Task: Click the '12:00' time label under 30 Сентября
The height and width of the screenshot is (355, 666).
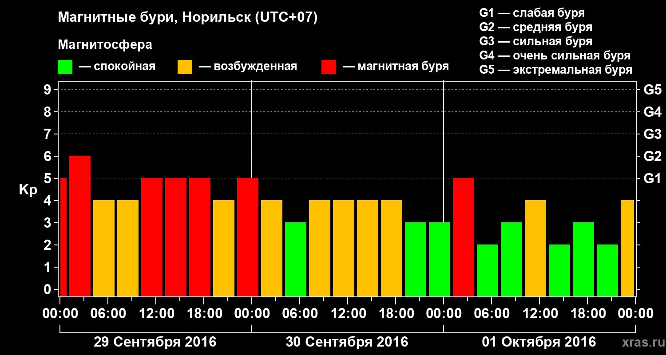Action: tap(349, 314)
